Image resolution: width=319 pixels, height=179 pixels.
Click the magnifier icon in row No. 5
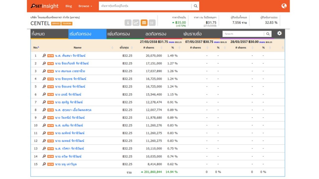click(x=44, y=86)
